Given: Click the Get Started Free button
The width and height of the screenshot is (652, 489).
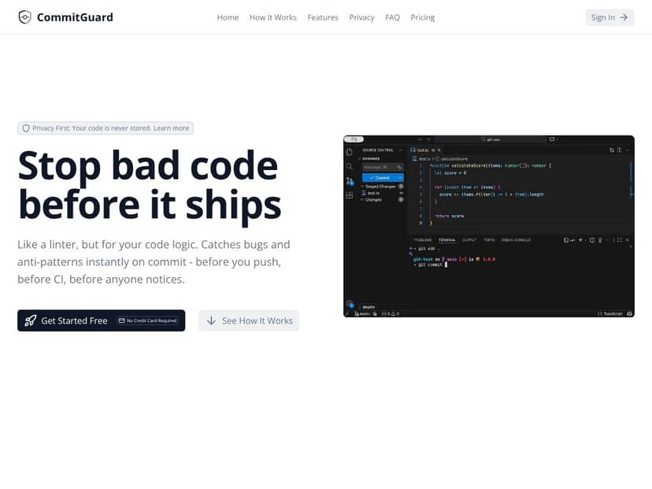Looking at the screenshot, I should [74, 320].
